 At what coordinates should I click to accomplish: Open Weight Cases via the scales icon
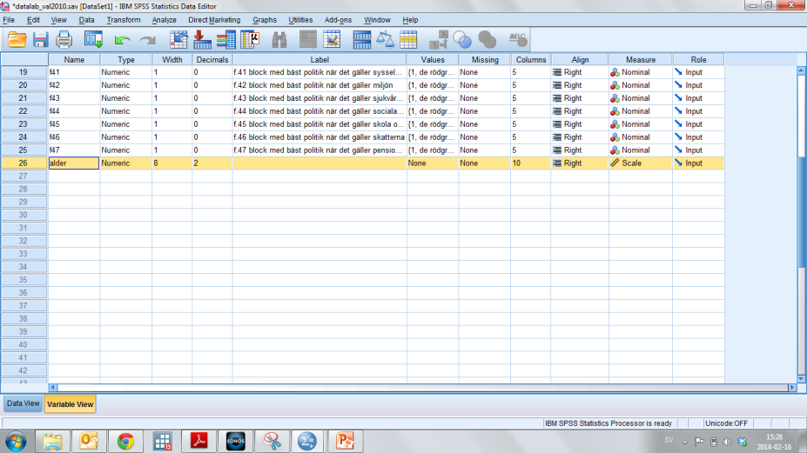click(x=385, y=40)
